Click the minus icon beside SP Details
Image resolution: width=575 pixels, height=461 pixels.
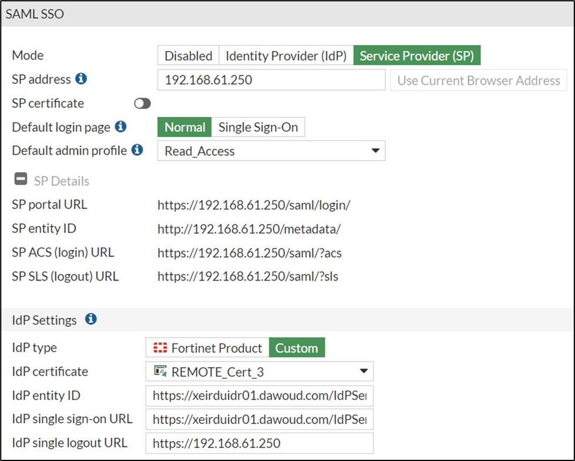click(21, 180)
